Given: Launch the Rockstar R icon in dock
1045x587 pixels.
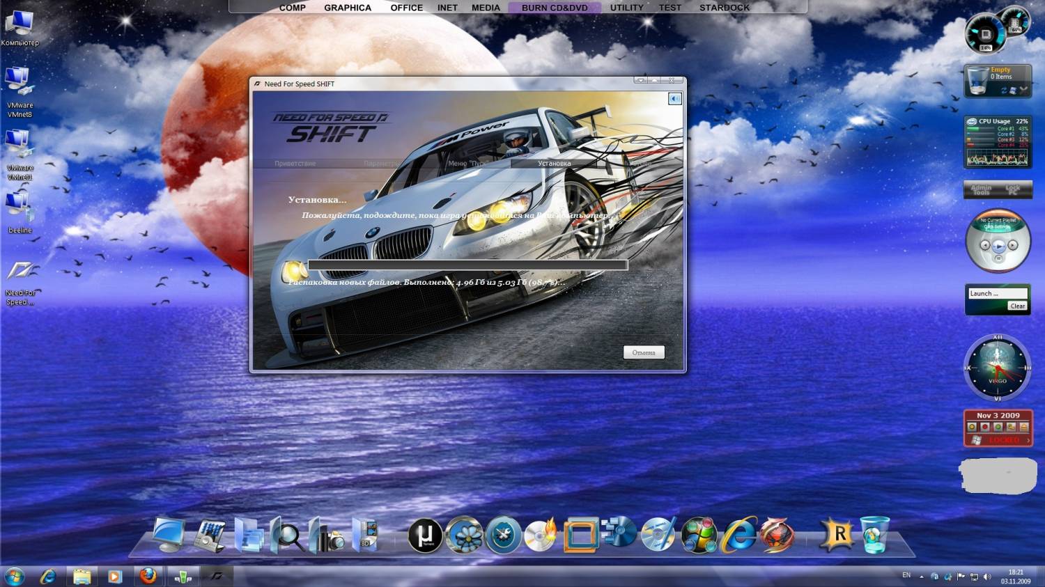Looking at the screenshot, I should pyautogui.click(x=837, y=535).
